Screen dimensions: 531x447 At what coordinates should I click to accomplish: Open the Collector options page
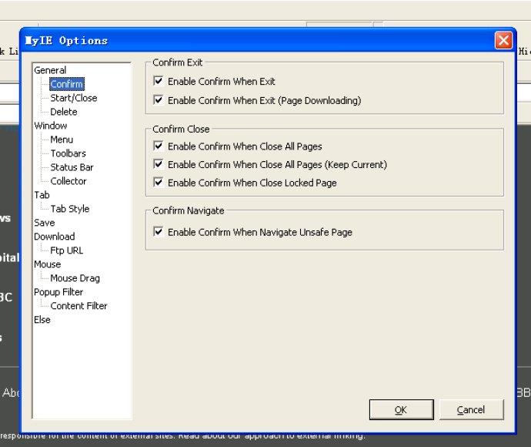click(x=68, y=181)
